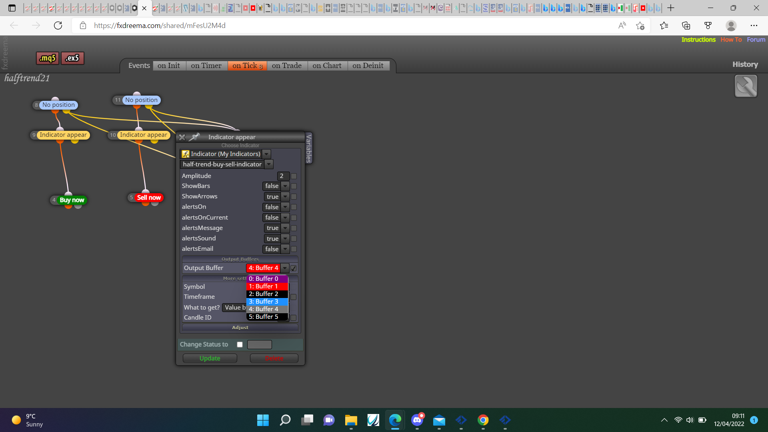768x432 pixels.
Task: Open alertsOn false dropdown
Action: pyautogui.click(x=285, y=207)
